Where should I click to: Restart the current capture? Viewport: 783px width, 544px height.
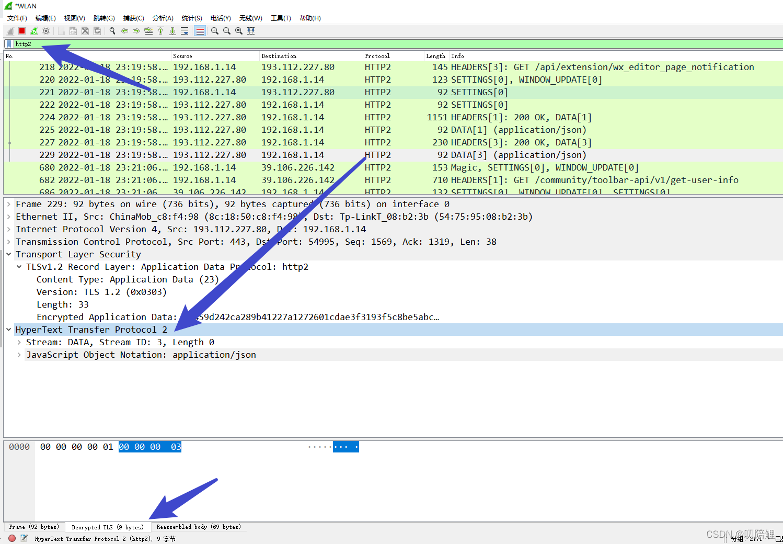[34, 31]
